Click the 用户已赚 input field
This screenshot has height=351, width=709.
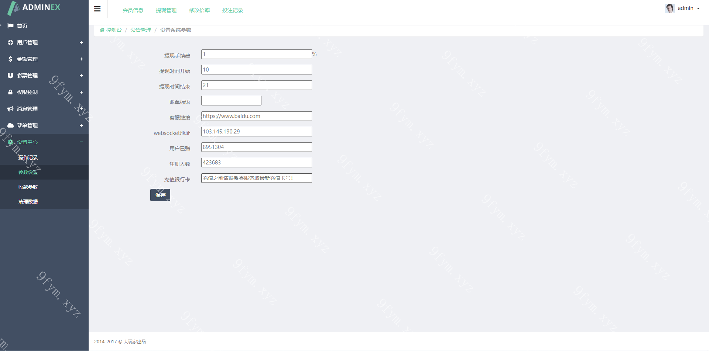point(257,147)
